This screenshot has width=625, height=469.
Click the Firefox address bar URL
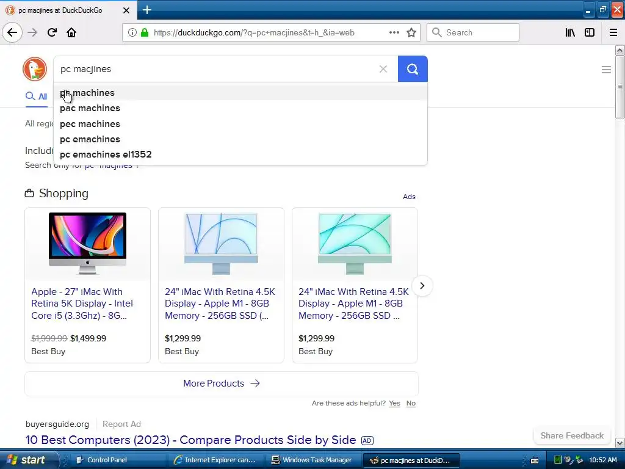click(x=254, y=33)
